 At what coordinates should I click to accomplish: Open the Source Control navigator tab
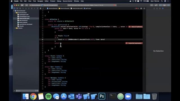coord(17,8)
